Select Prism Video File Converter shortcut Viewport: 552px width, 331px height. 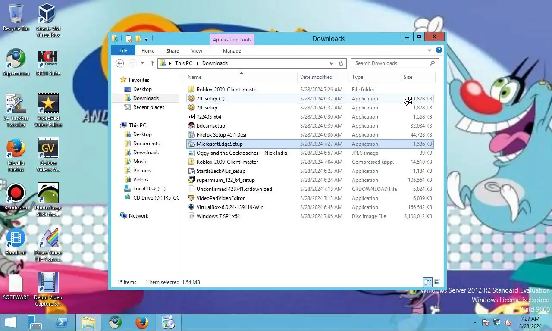48,245
